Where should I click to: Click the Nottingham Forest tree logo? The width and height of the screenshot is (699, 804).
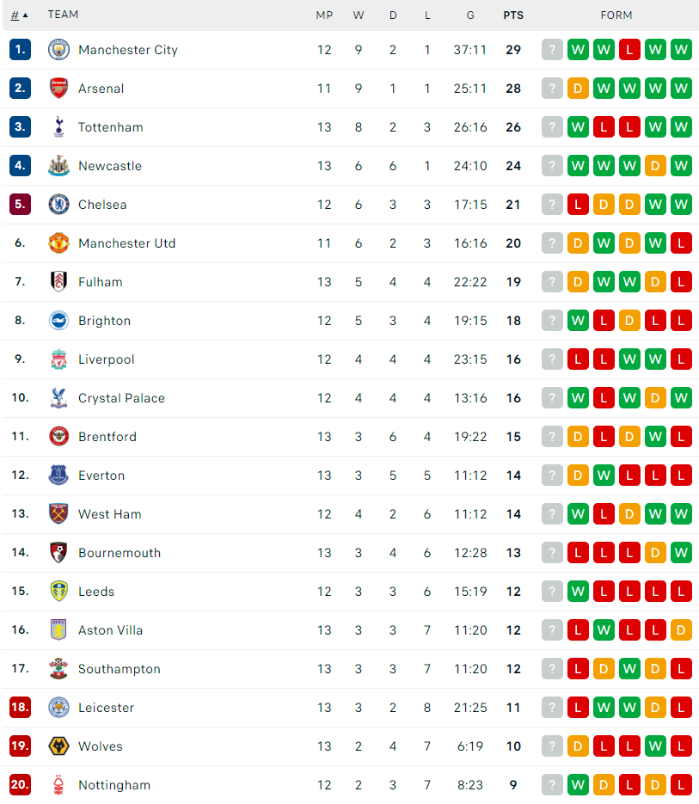(x=58, y=784)
